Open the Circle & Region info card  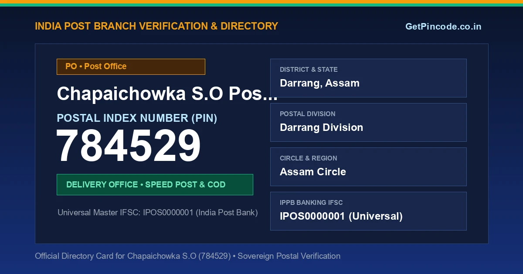point(368,167)
